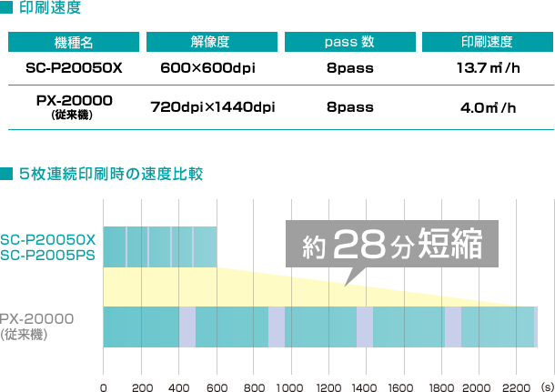
Task: Click the 2200 axis label
Action: 517,387
